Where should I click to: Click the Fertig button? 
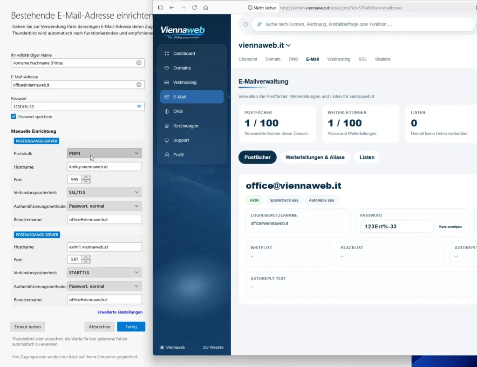pos(131,326)
